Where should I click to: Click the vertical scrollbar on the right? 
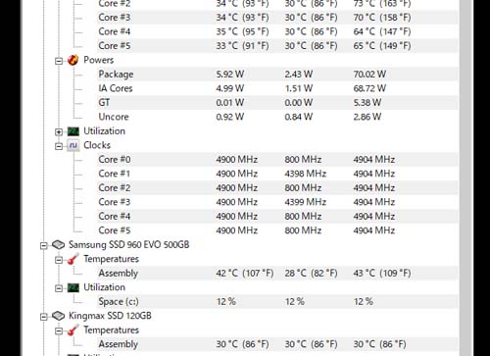point(465,178)
